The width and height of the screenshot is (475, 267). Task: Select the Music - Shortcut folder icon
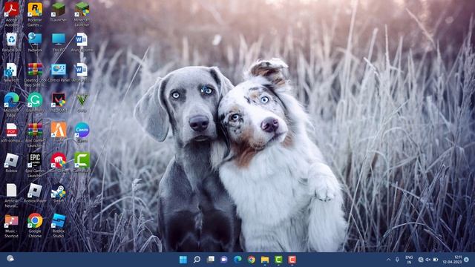12,225
